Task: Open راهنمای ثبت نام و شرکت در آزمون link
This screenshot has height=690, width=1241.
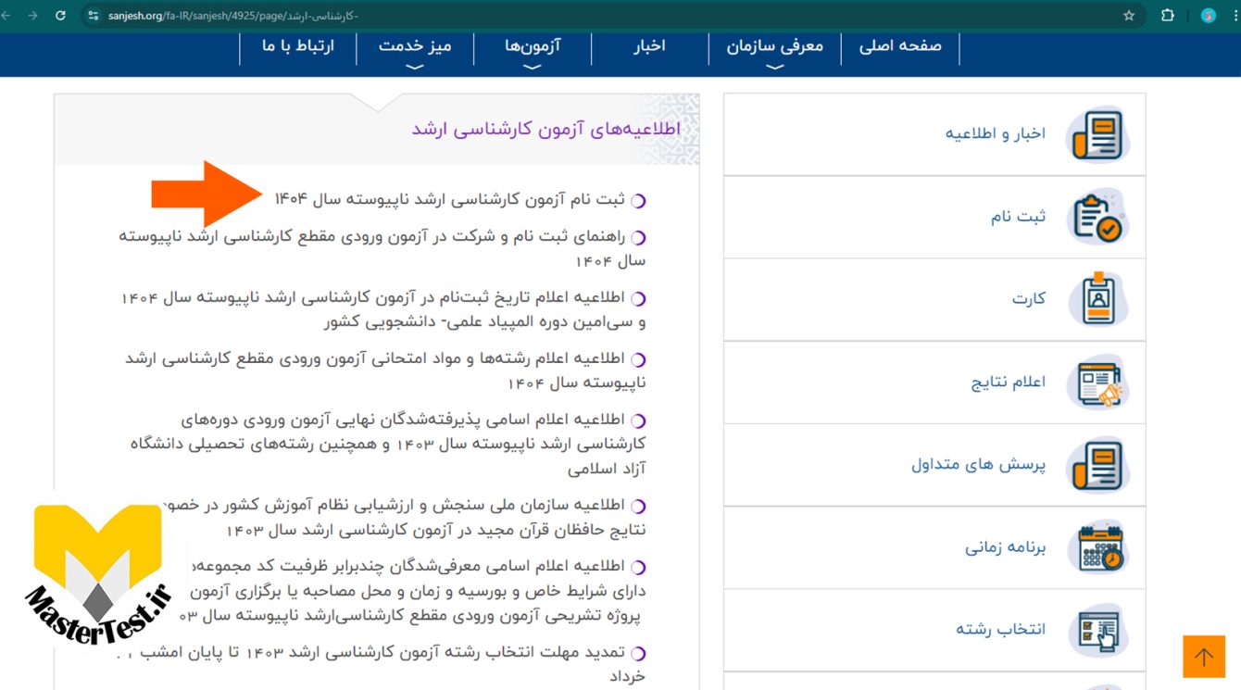Action: (382, 248)
